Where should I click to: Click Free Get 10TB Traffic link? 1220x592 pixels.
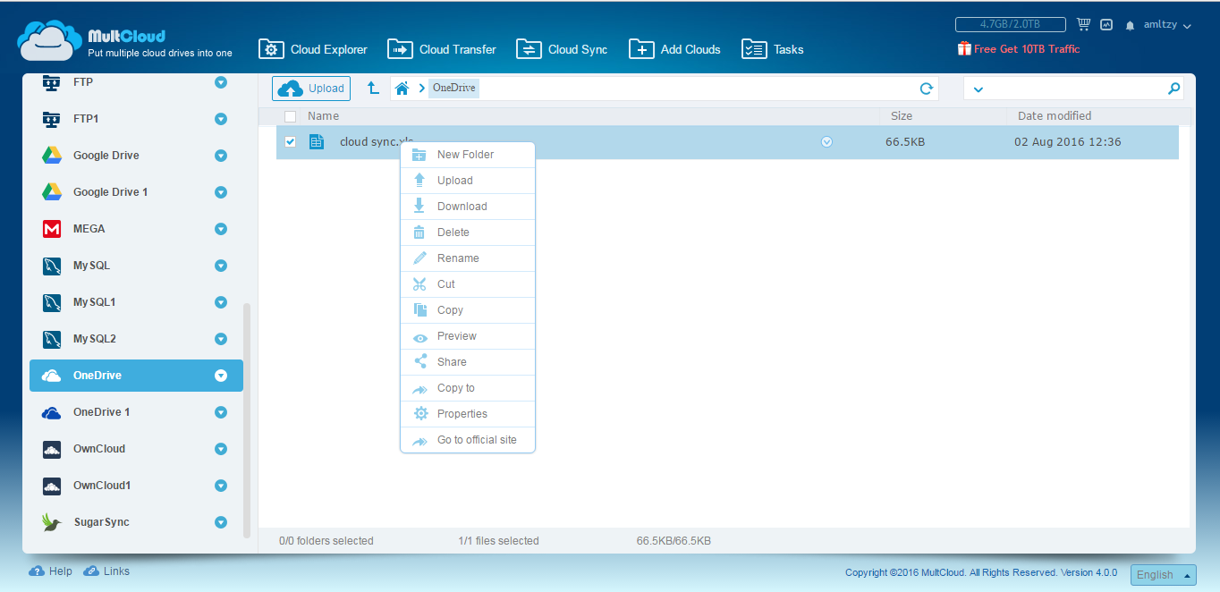(1027, 49)
